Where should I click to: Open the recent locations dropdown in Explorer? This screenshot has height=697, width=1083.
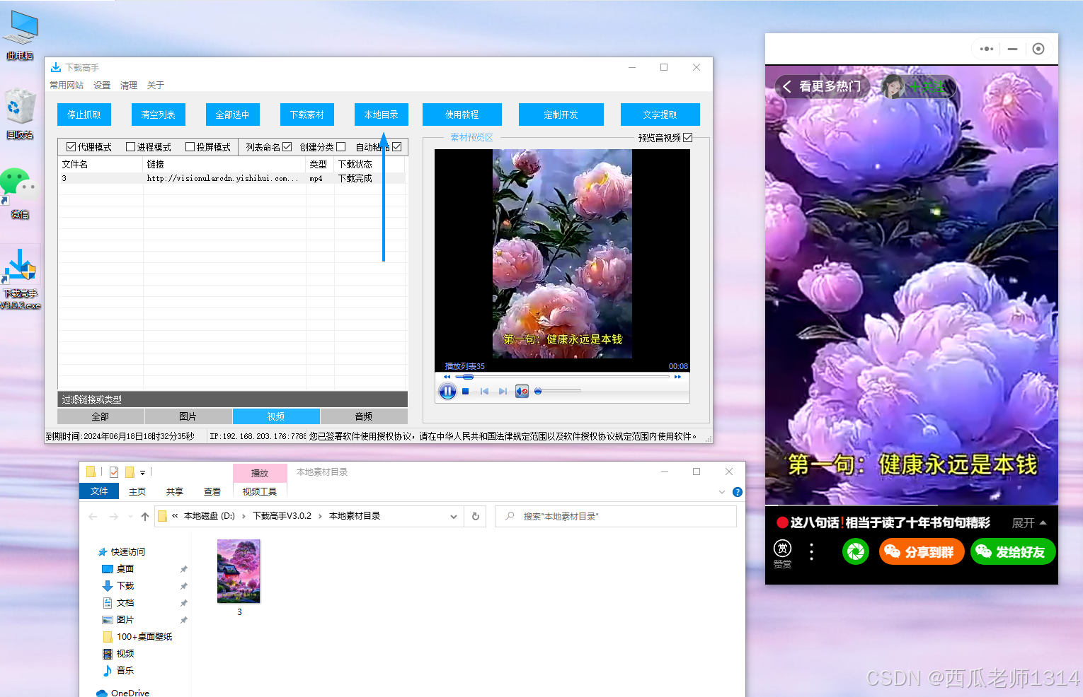[130, 517]
